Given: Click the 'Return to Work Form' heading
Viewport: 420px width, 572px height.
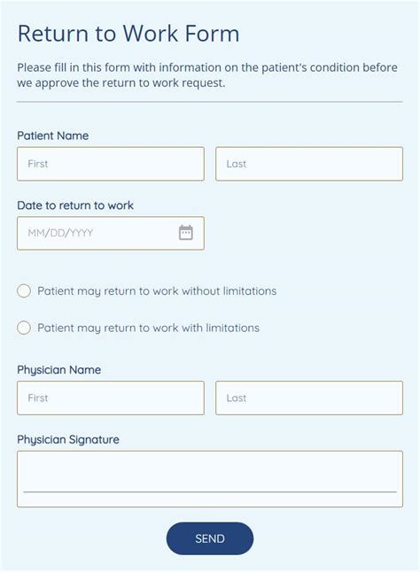Looking at the screenshot, I should (128, 34).
